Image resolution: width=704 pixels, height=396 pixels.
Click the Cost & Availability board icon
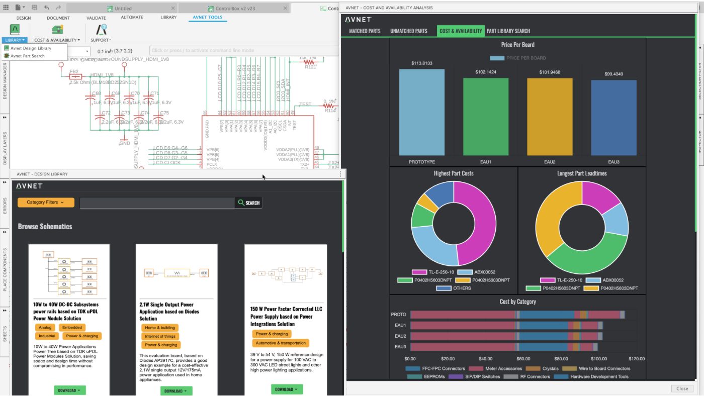point(57,29)
